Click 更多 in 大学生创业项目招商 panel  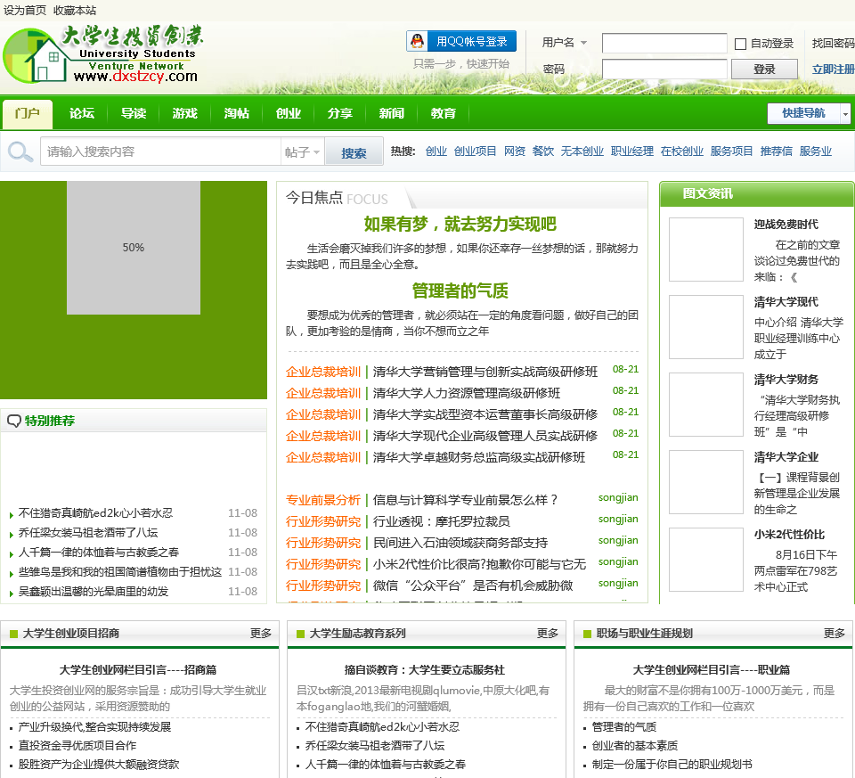(x=261, y=633)
